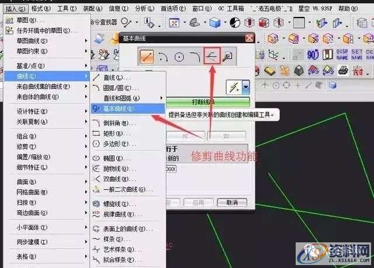Open the 分析(L) menu
Viewport: 374px width, 268px height.
[x=144, y=9]
